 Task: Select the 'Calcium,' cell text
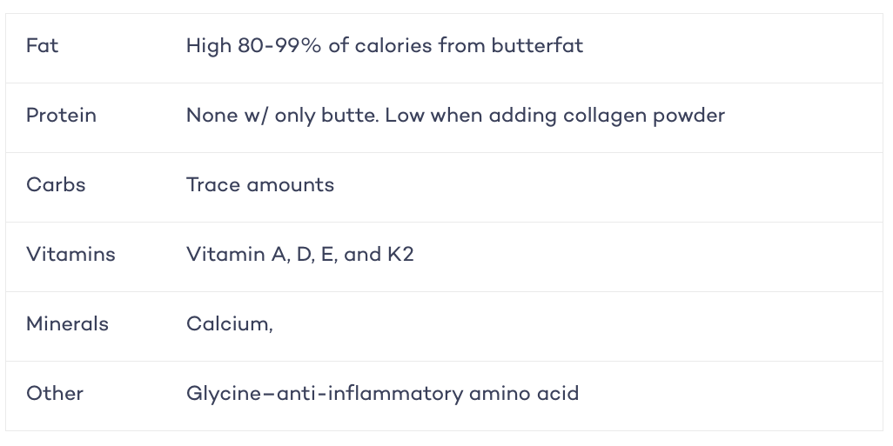230,323
